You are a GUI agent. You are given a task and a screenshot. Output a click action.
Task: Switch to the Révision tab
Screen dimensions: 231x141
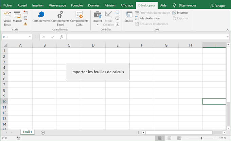(110, 5)
